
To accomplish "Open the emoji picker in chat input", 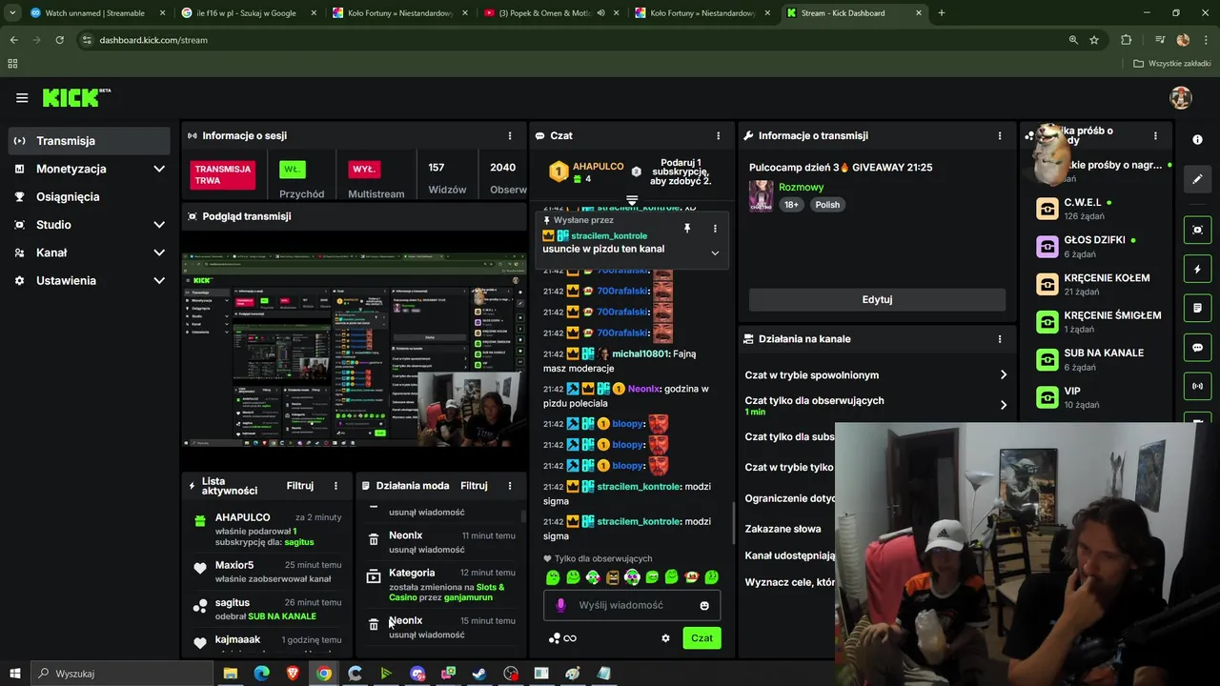I will click(704, 605).
